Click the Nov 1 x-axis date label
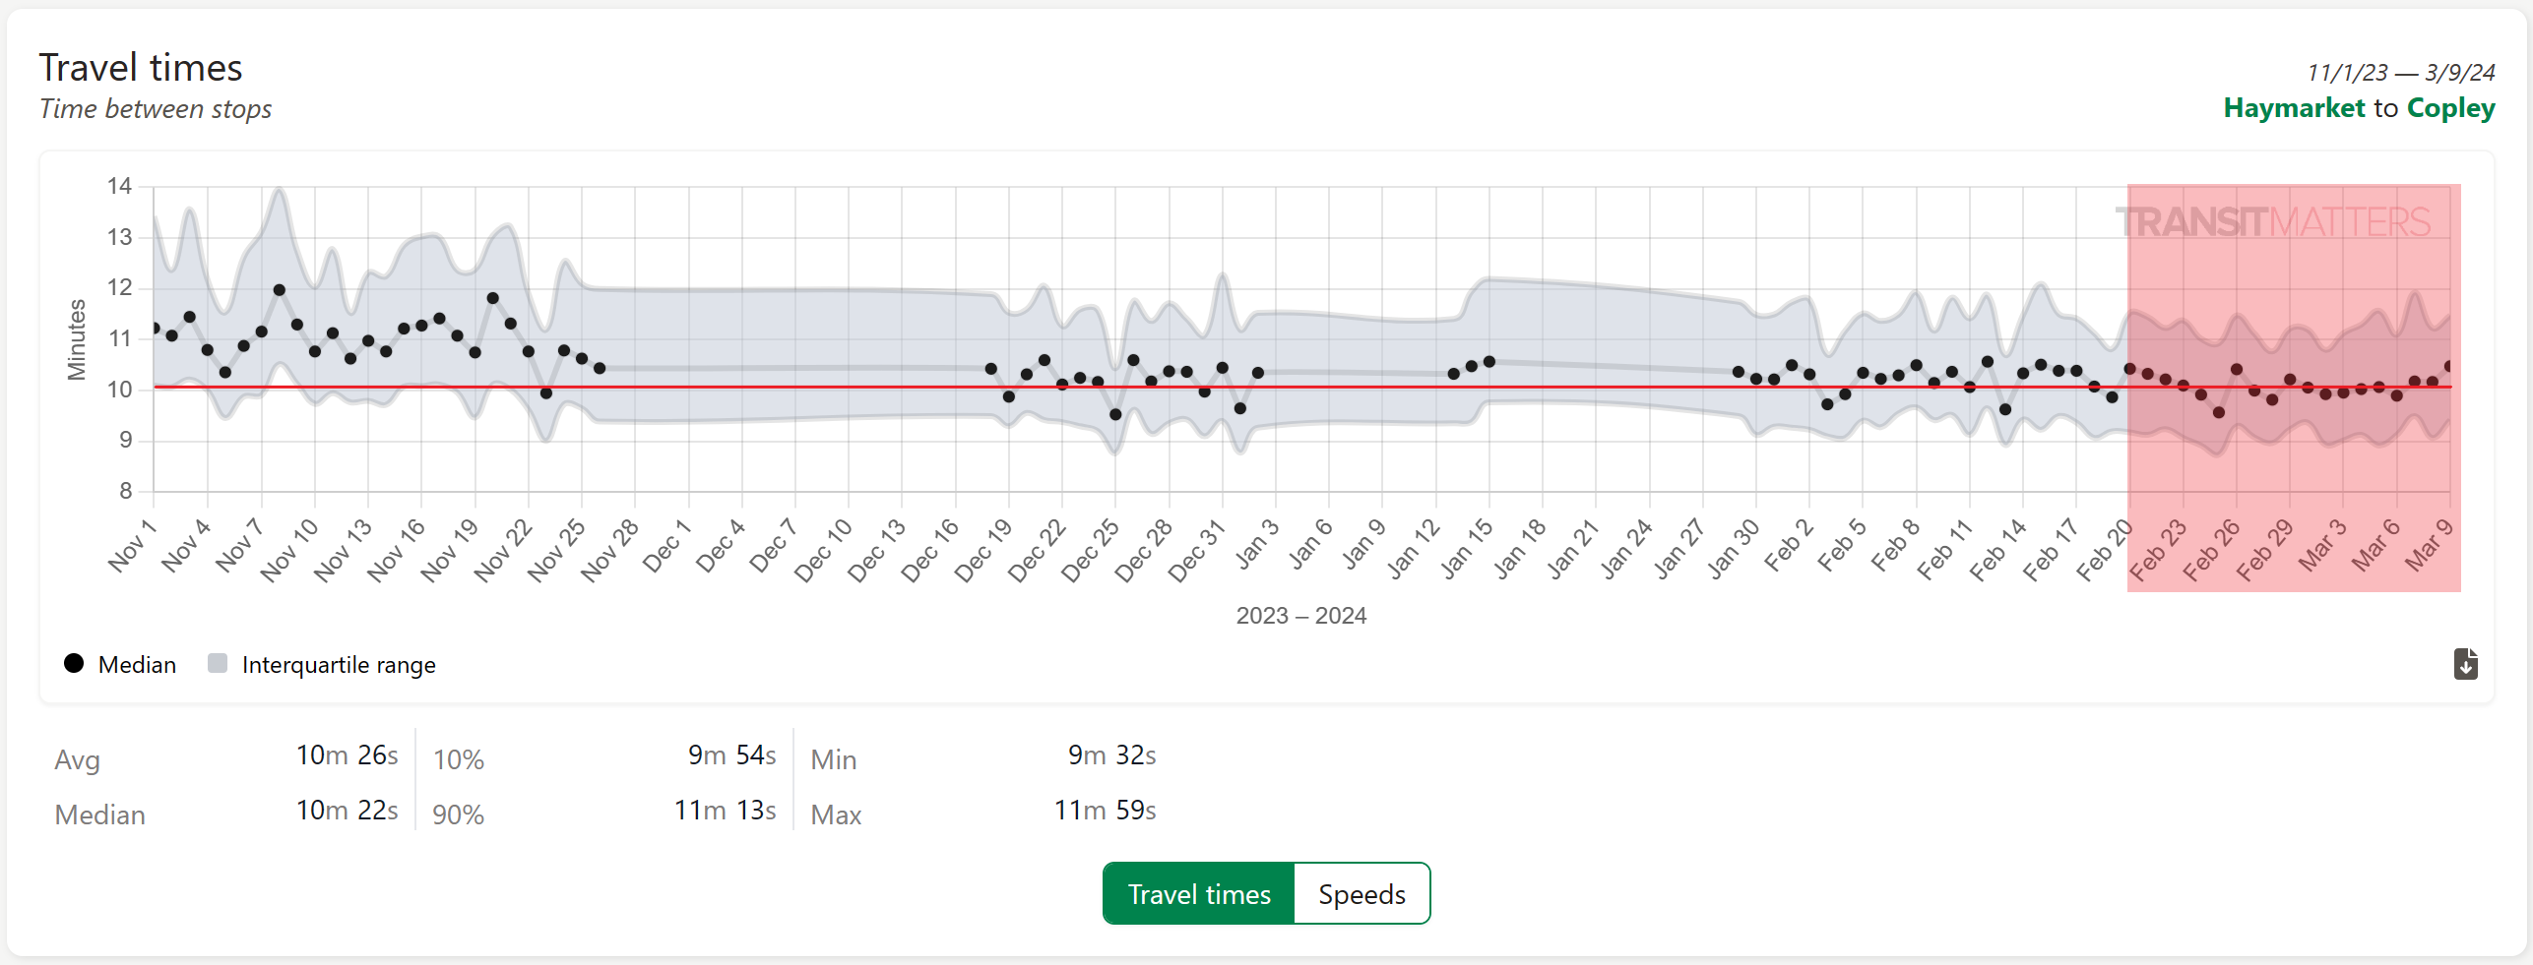 [132, 546]
